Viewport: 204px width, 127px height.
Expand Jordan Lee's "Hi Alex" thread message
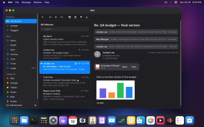click(x=136, y=32)
